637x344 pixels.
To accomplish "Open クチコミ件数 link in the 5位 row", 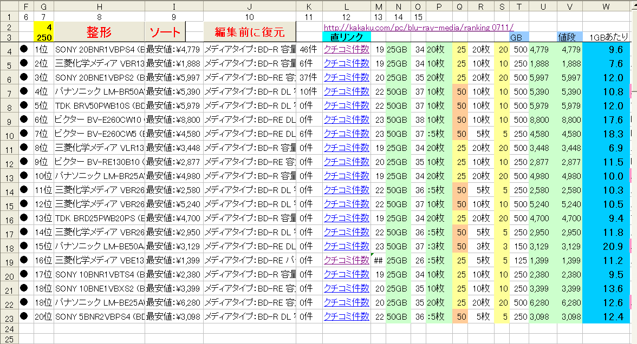I will [347, 105].
